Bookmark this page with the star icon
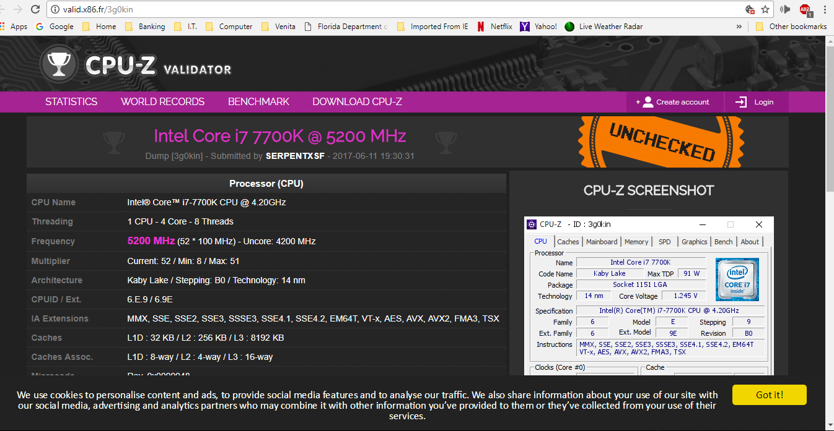Image resolution: width=834 pixels, height=431 pixels. [765, 9]
